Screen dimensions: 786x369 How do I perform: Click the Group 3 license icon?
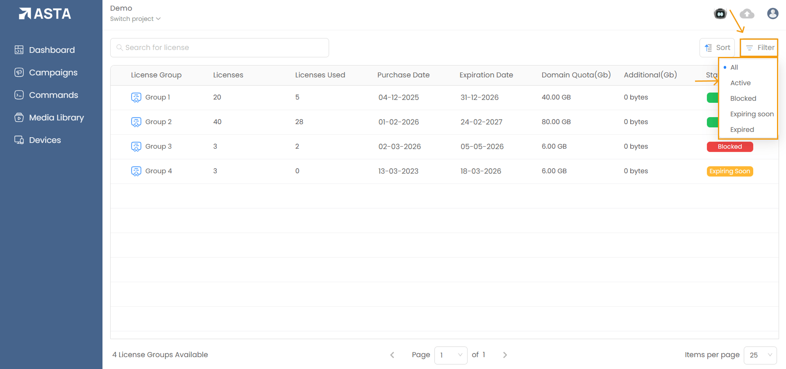(136, 147)
